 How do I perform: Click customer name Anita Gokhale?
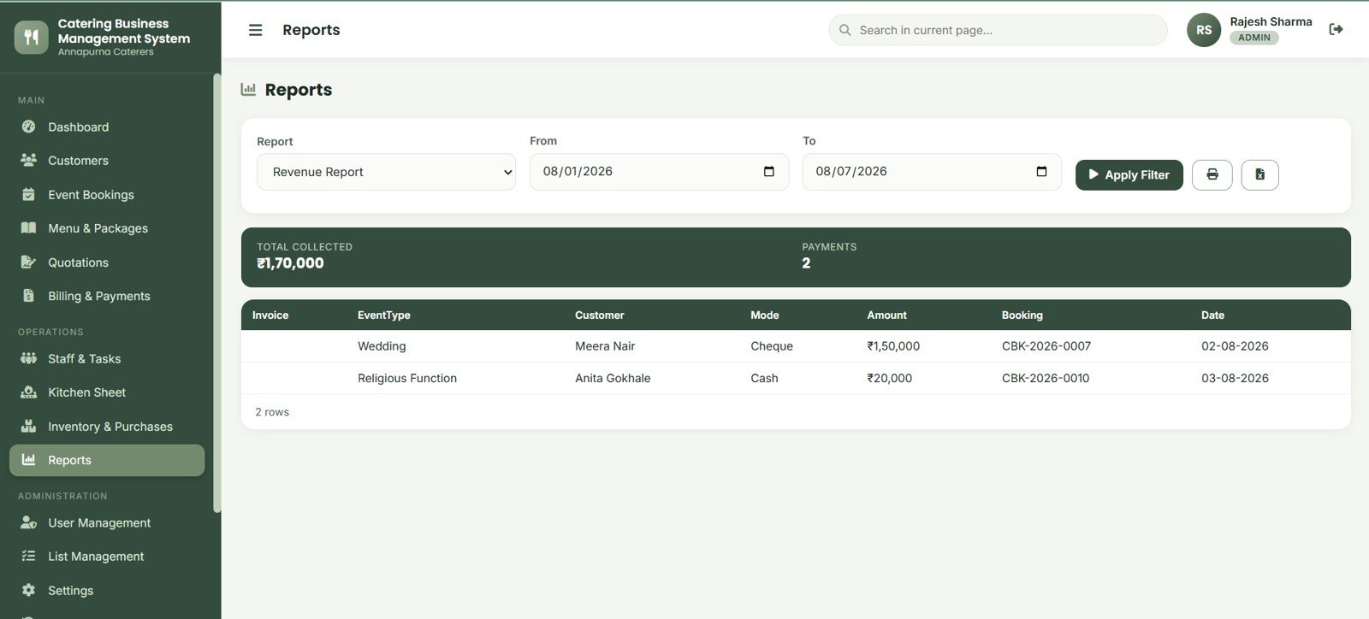(x=613, y=378)
